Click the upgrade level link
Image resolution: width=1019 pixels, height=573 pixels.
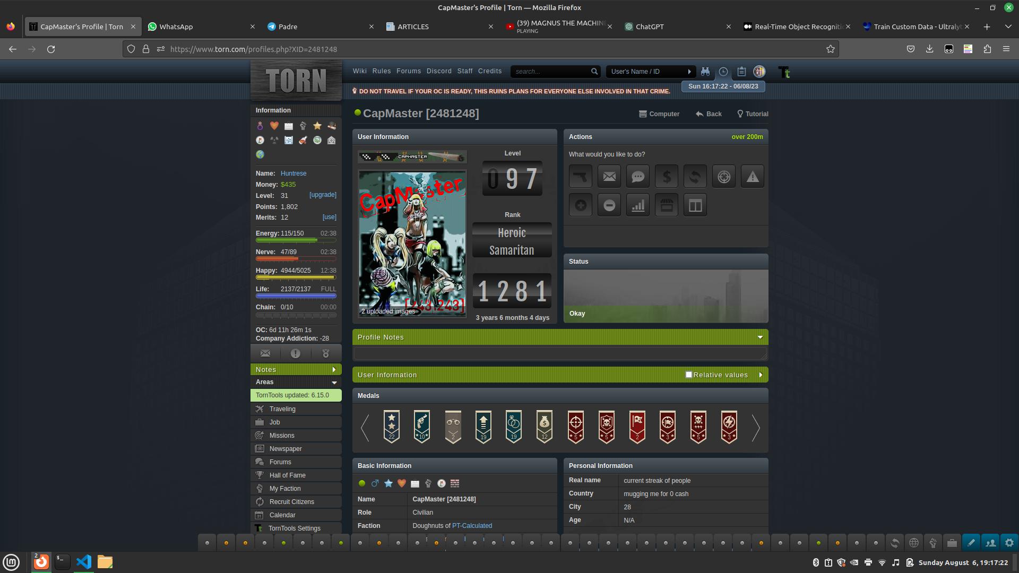pyautogui.click(x=323, y=195)
